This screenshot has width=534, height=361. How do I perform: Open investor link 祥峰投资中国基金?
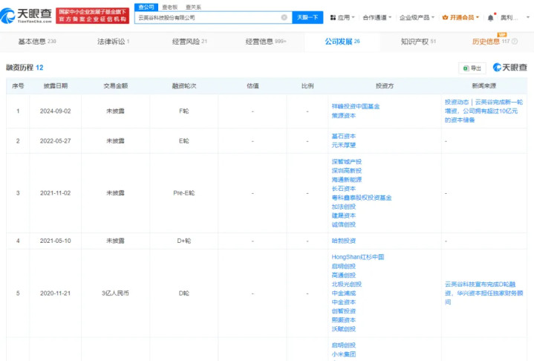tap(356, 107)
